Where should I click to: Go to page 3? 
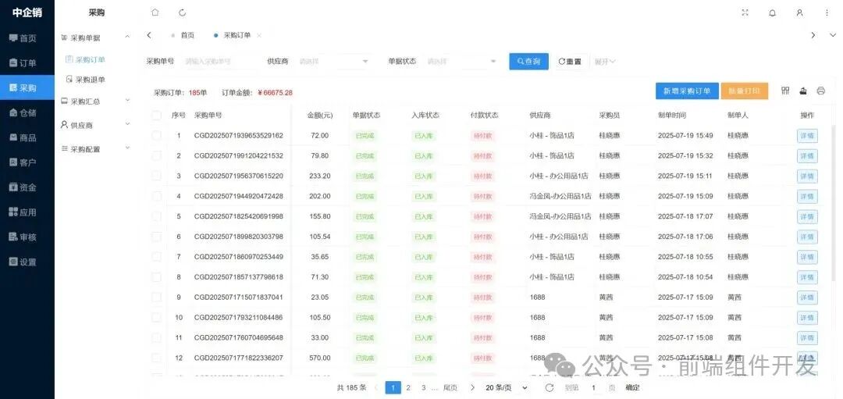coord(424,387)
